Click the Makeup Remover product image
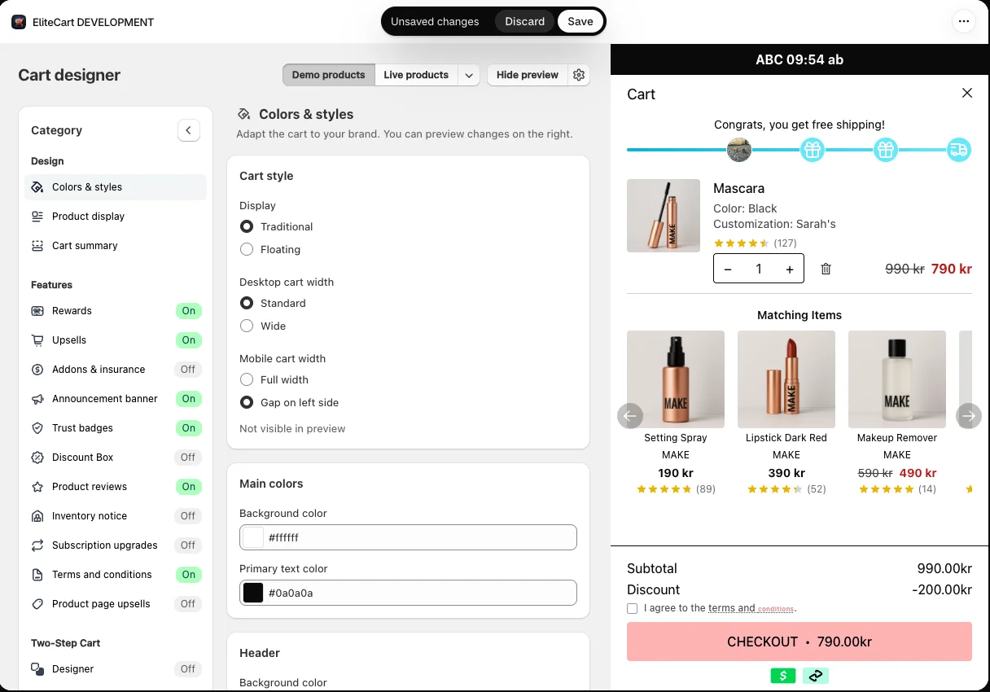Viewport: 990px width, 692px height. click(x=897, y=379)
